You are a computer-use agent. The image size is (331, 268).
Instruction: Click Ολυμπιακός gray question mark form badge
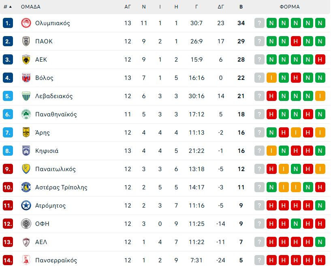pyautogui.click(x=259, y=23)
